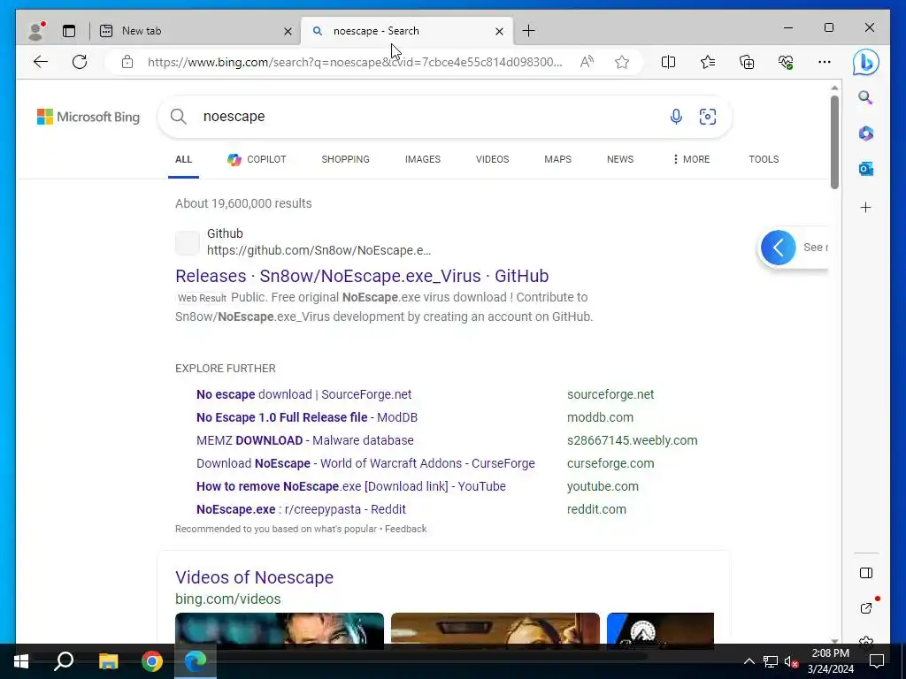This screenshot has height=679, width=906.
Task: Open the SHOPPING results tab
Action: 346,159
